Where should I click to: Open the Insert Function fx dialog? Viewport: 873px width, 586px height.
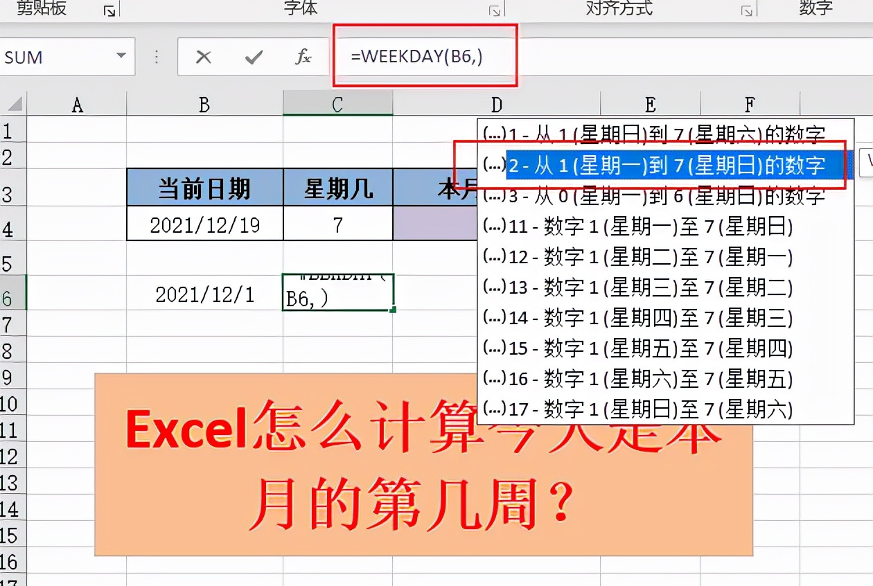(303, 57)
